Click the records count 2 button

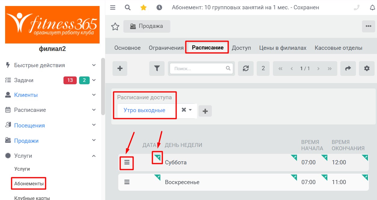[263, 68]
